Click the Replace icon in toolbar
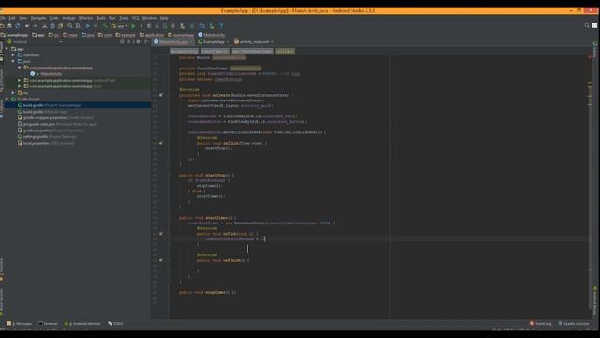 pyautogui.click(x=78, y=26)
